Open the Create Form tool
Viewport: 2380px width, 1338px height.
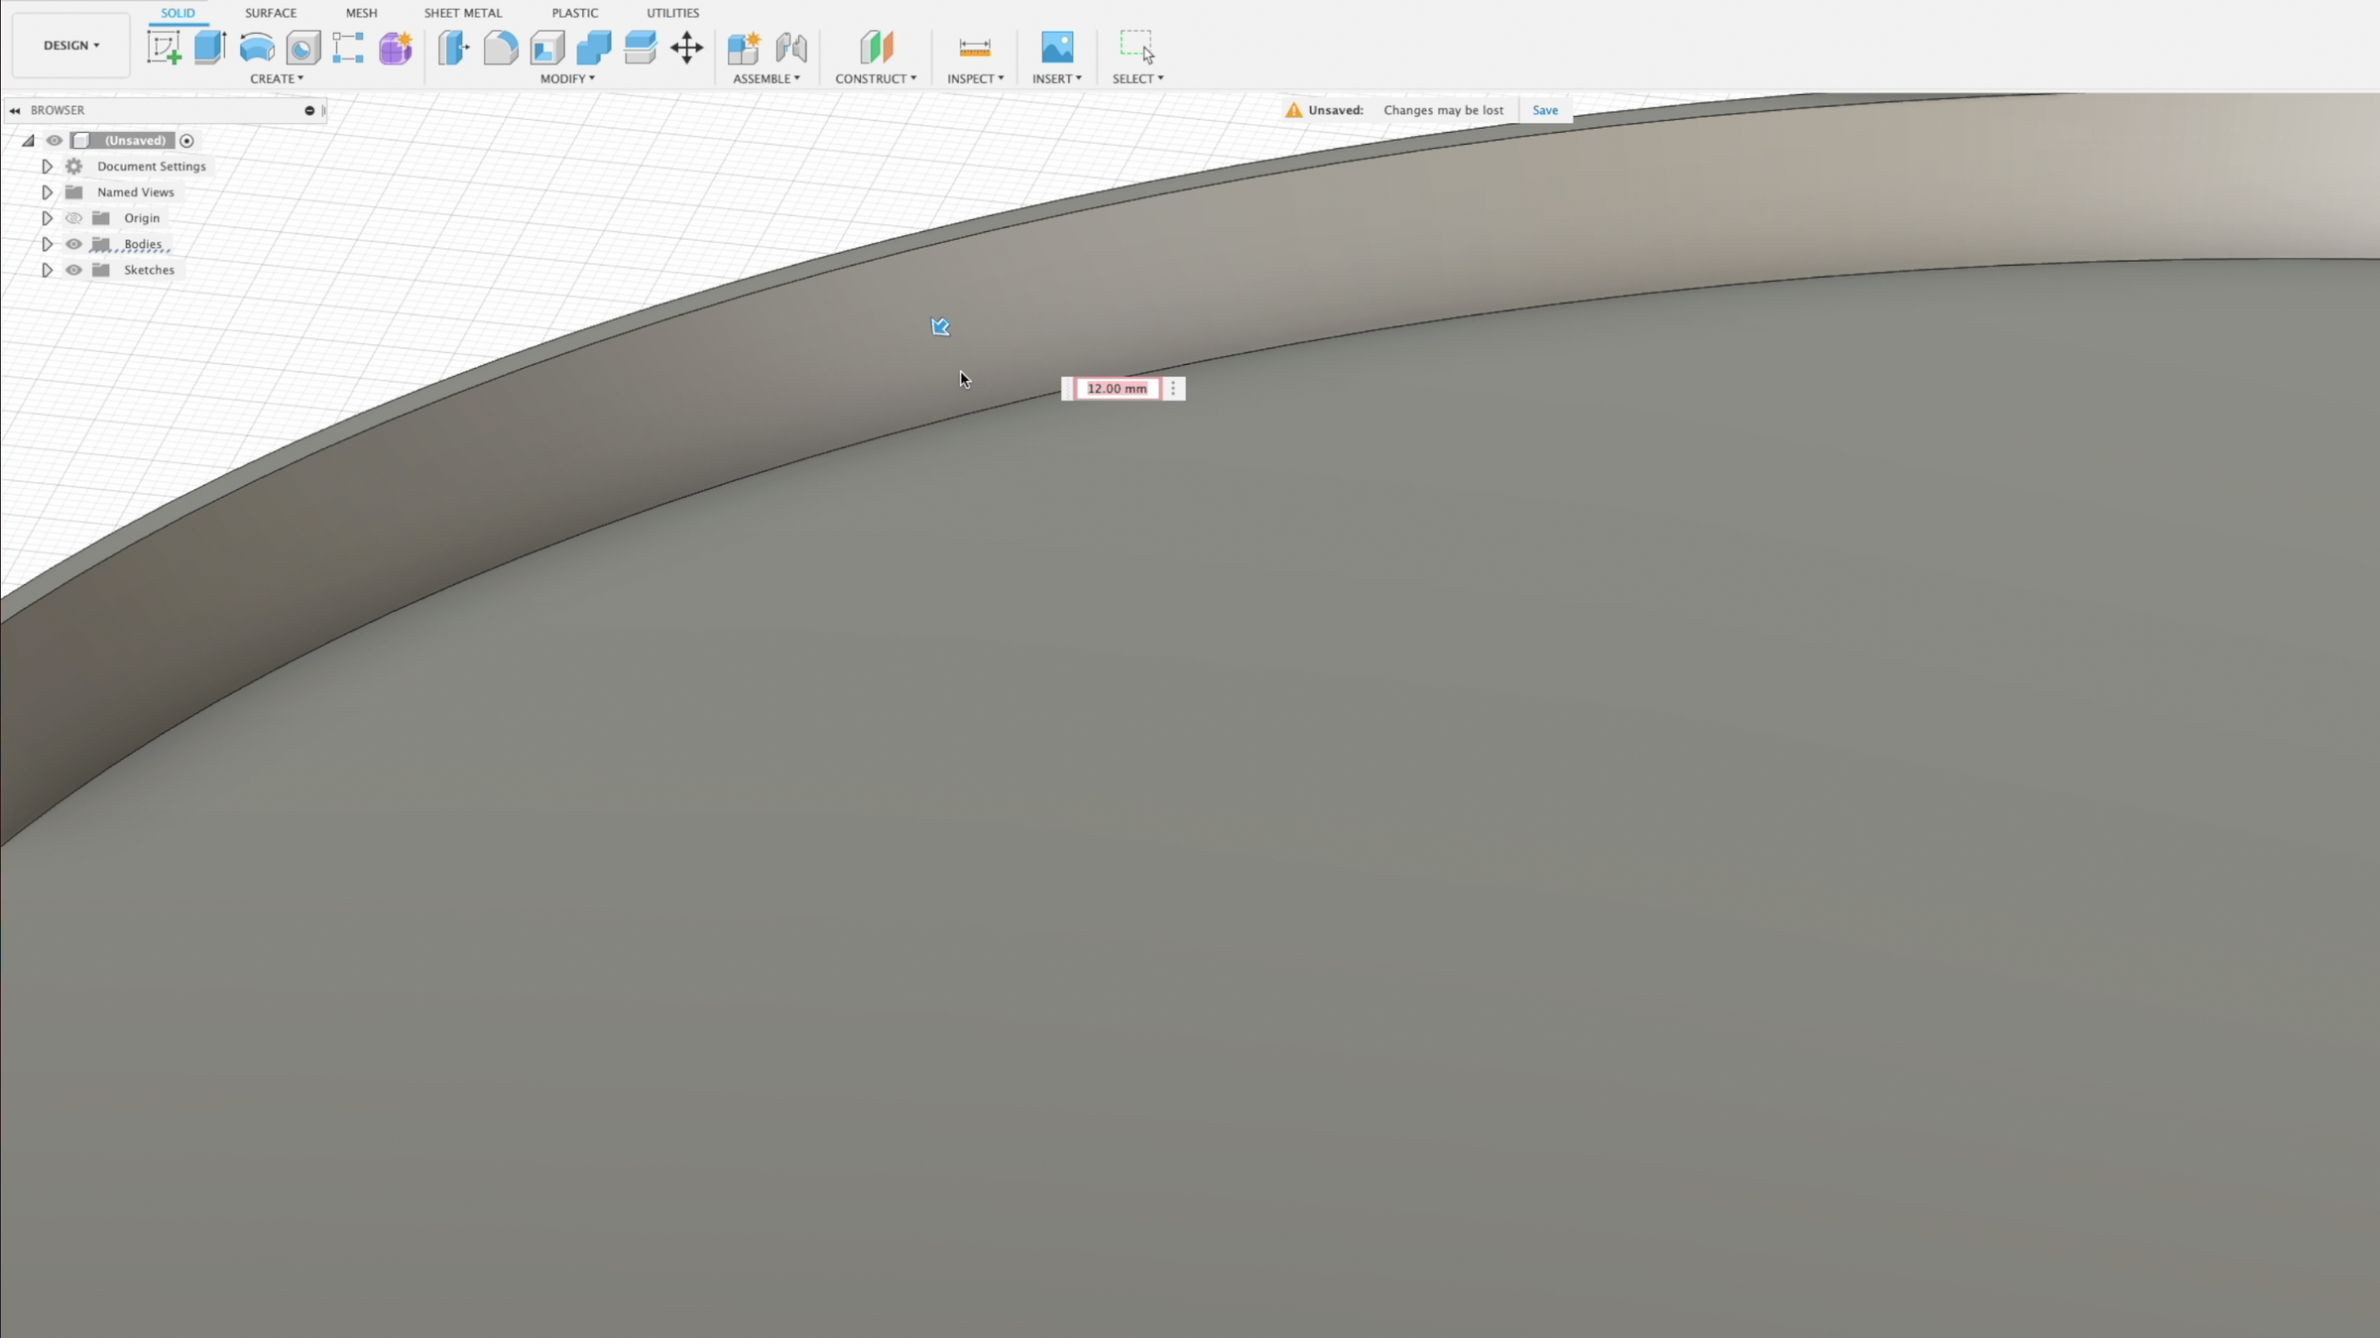coord(395,47)
